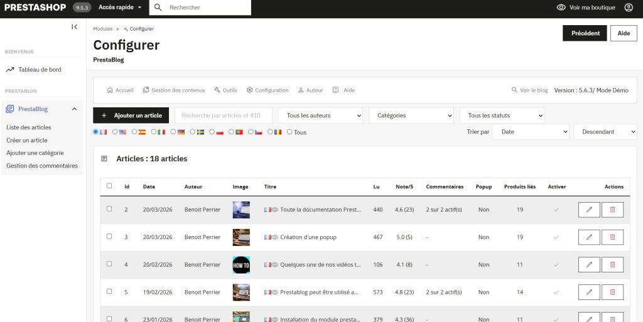Open Liste des articles in sidebar
This screenshot has height=322, width=643.
tap(29, 127)
